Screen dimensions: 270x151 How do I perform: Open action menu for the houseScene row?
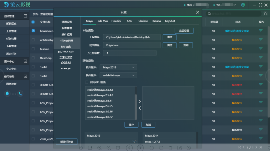(261, 31)
